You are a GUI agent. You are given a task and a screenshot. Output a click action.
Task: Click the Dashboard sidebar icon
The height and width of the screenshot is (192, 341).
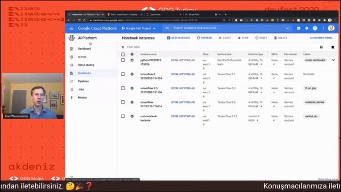click(71, 49)
